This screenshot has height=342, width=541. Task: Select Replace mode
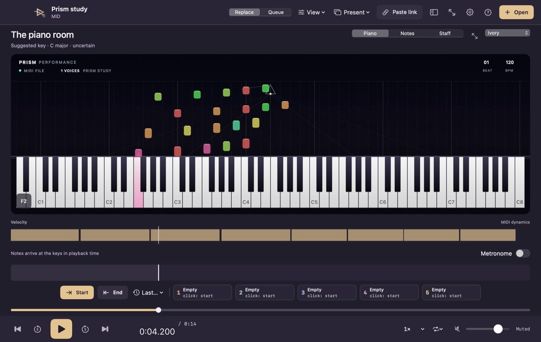pos(244,12)
